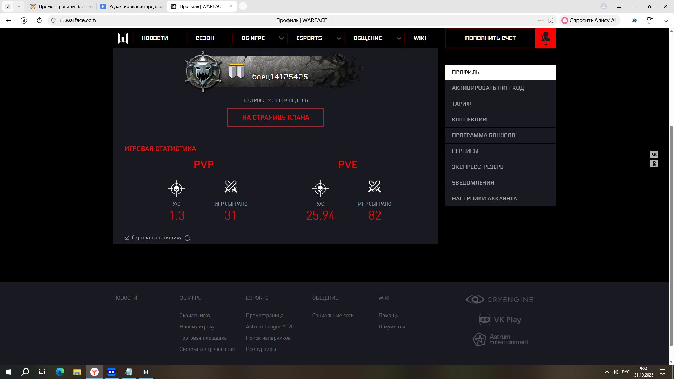Click info icon next to hide statistics

[187, 238]
